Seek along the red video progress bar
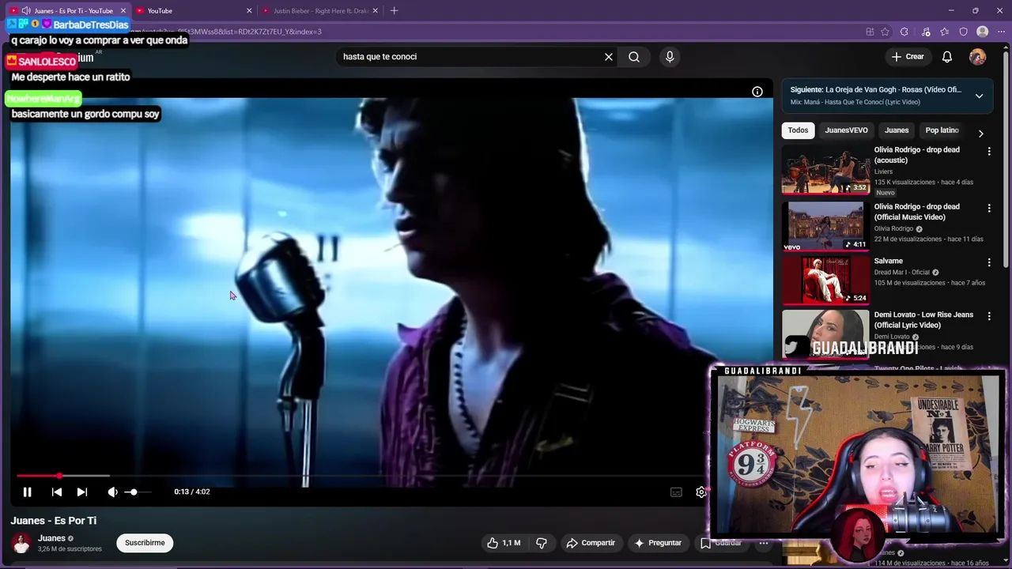 point(360,476)
